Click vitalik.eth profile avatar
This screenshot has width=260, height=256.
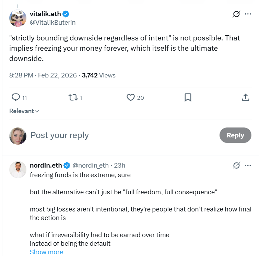pos(18,18)
